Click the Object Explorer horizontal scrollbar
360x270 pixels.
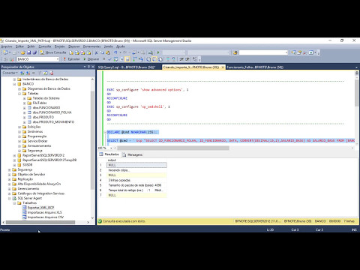[x=40, y=222]
